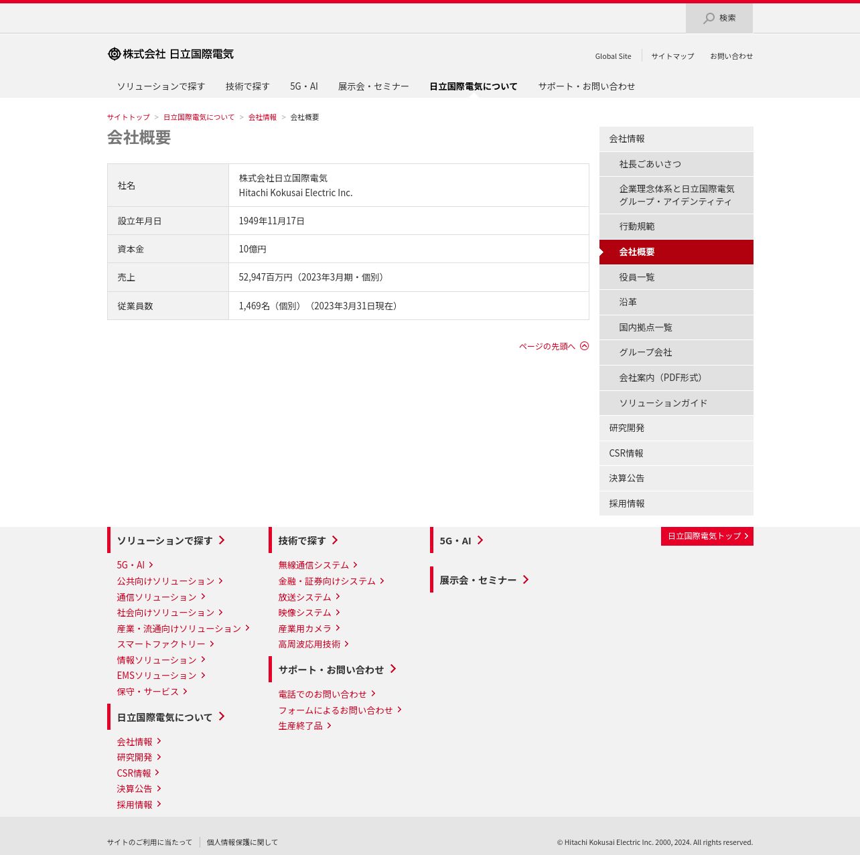Open footer 映像システム link
Viewport: 860px width, 855px height.
309,613
